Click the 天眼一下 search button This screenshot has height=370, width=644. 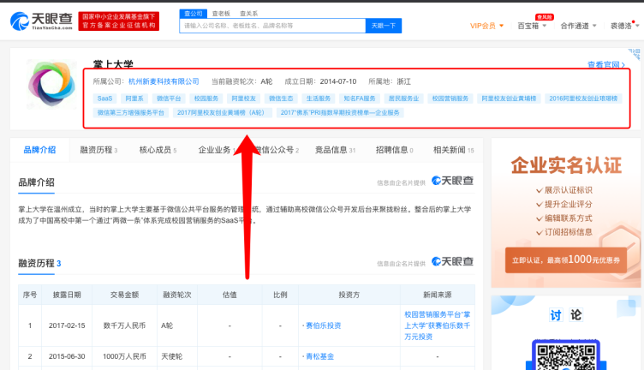(384, 26)
